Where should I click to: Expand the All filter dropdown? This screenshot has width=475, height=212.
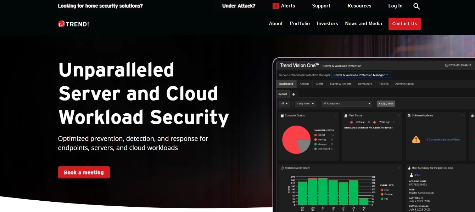pos(285,104)
